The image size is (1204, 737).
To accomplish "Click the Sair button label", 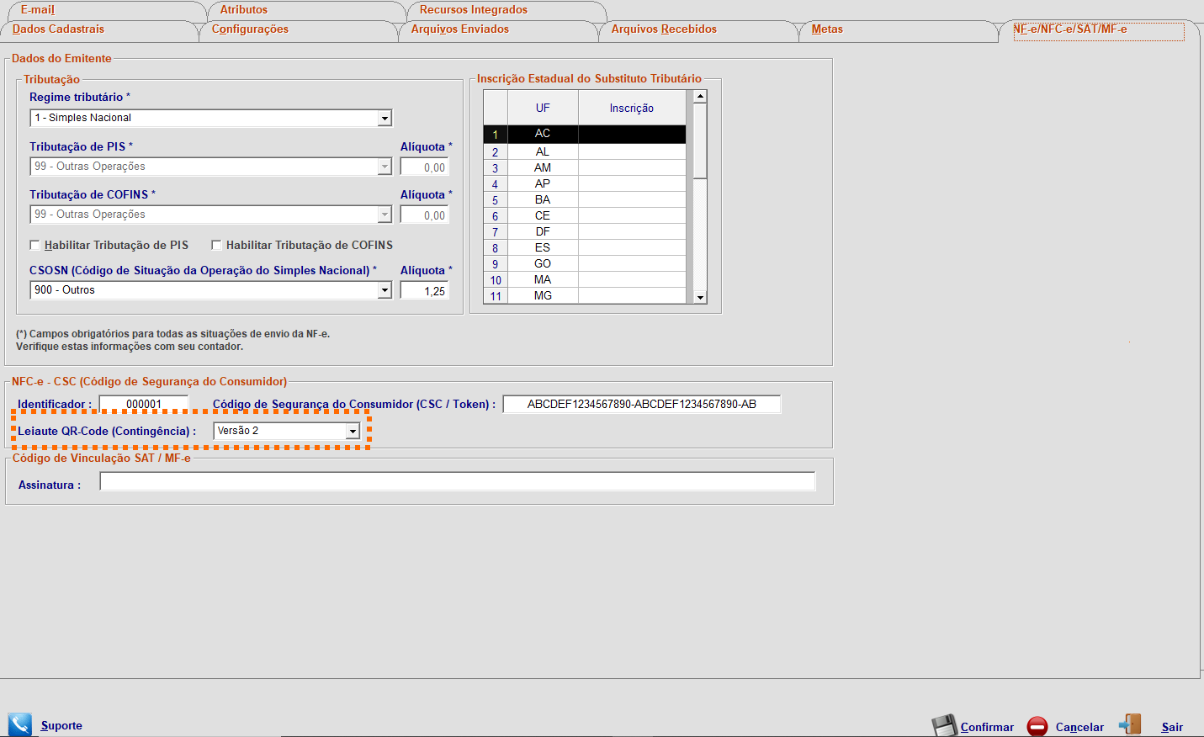I will tap(1172, 728).
